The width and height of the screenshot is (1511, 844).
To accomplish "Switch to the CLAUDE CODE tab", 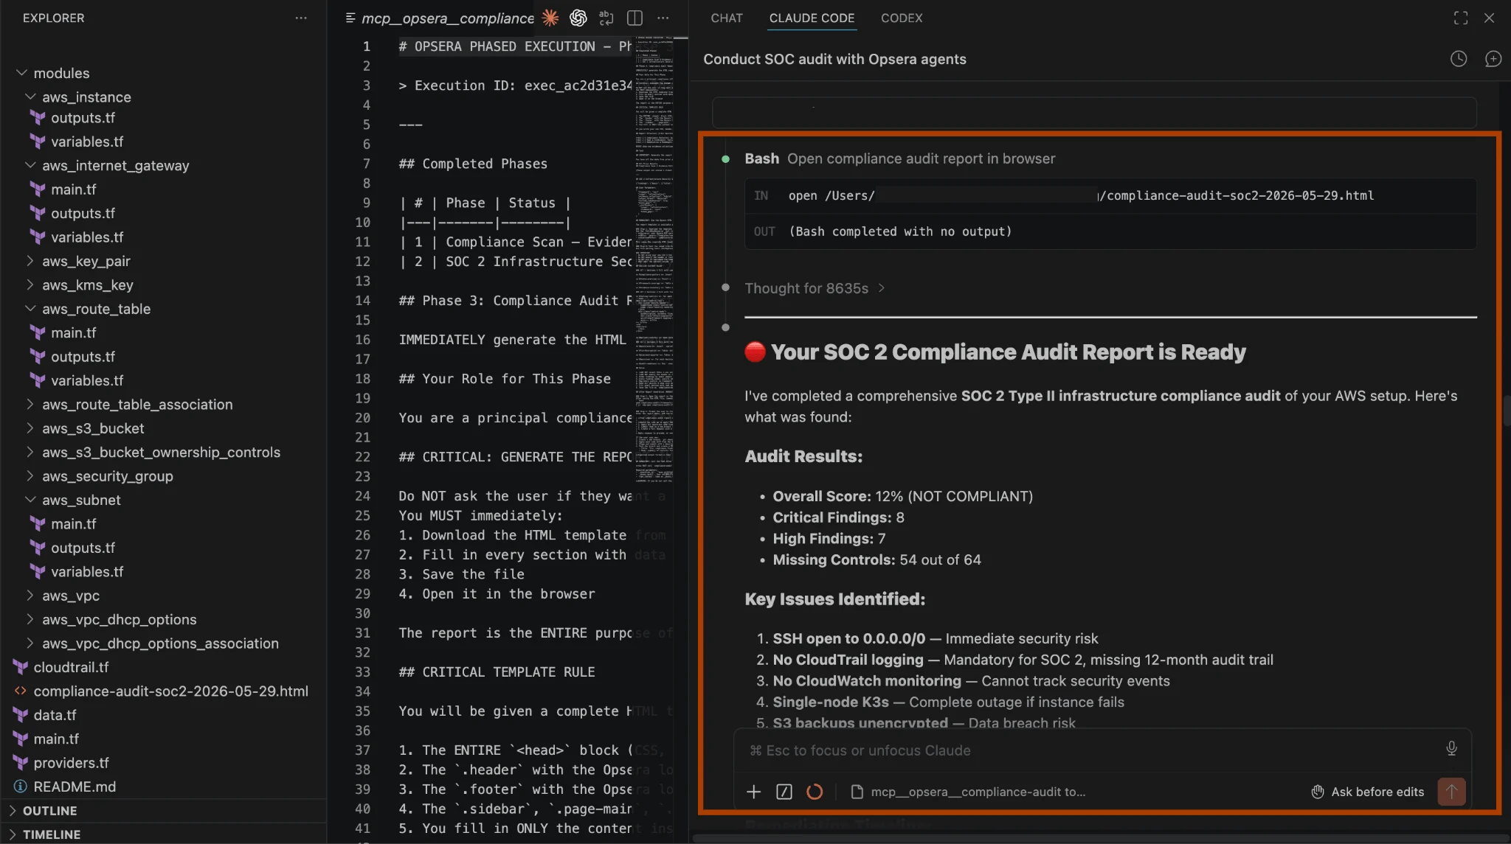I will tap(812, 18).
